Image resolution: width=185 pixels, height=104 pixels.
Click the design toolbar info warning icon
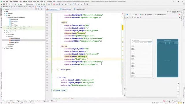(179, 17)
